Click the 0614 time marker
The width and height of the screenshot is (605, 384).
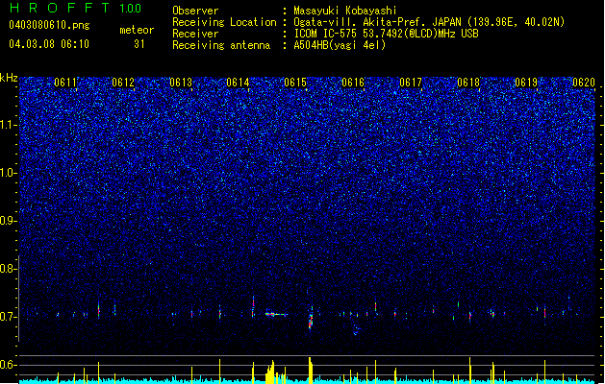coord(238,83)
